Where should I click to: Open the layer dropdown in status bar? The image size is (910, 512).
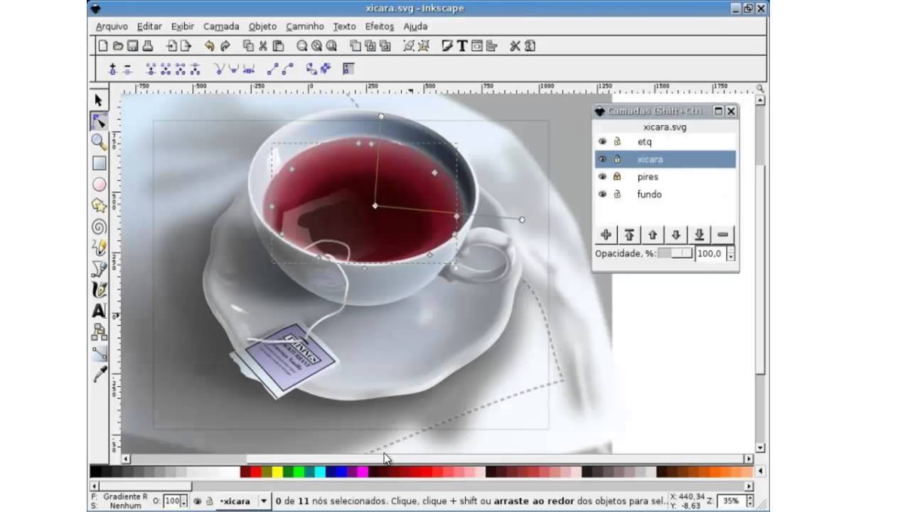pos(263,501)
